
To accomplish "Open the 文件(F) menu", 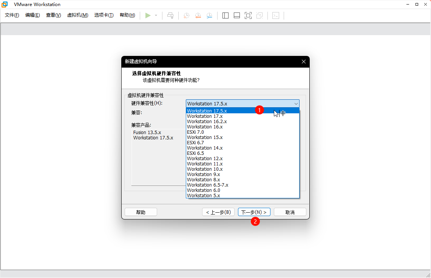I will click(12, 15).
